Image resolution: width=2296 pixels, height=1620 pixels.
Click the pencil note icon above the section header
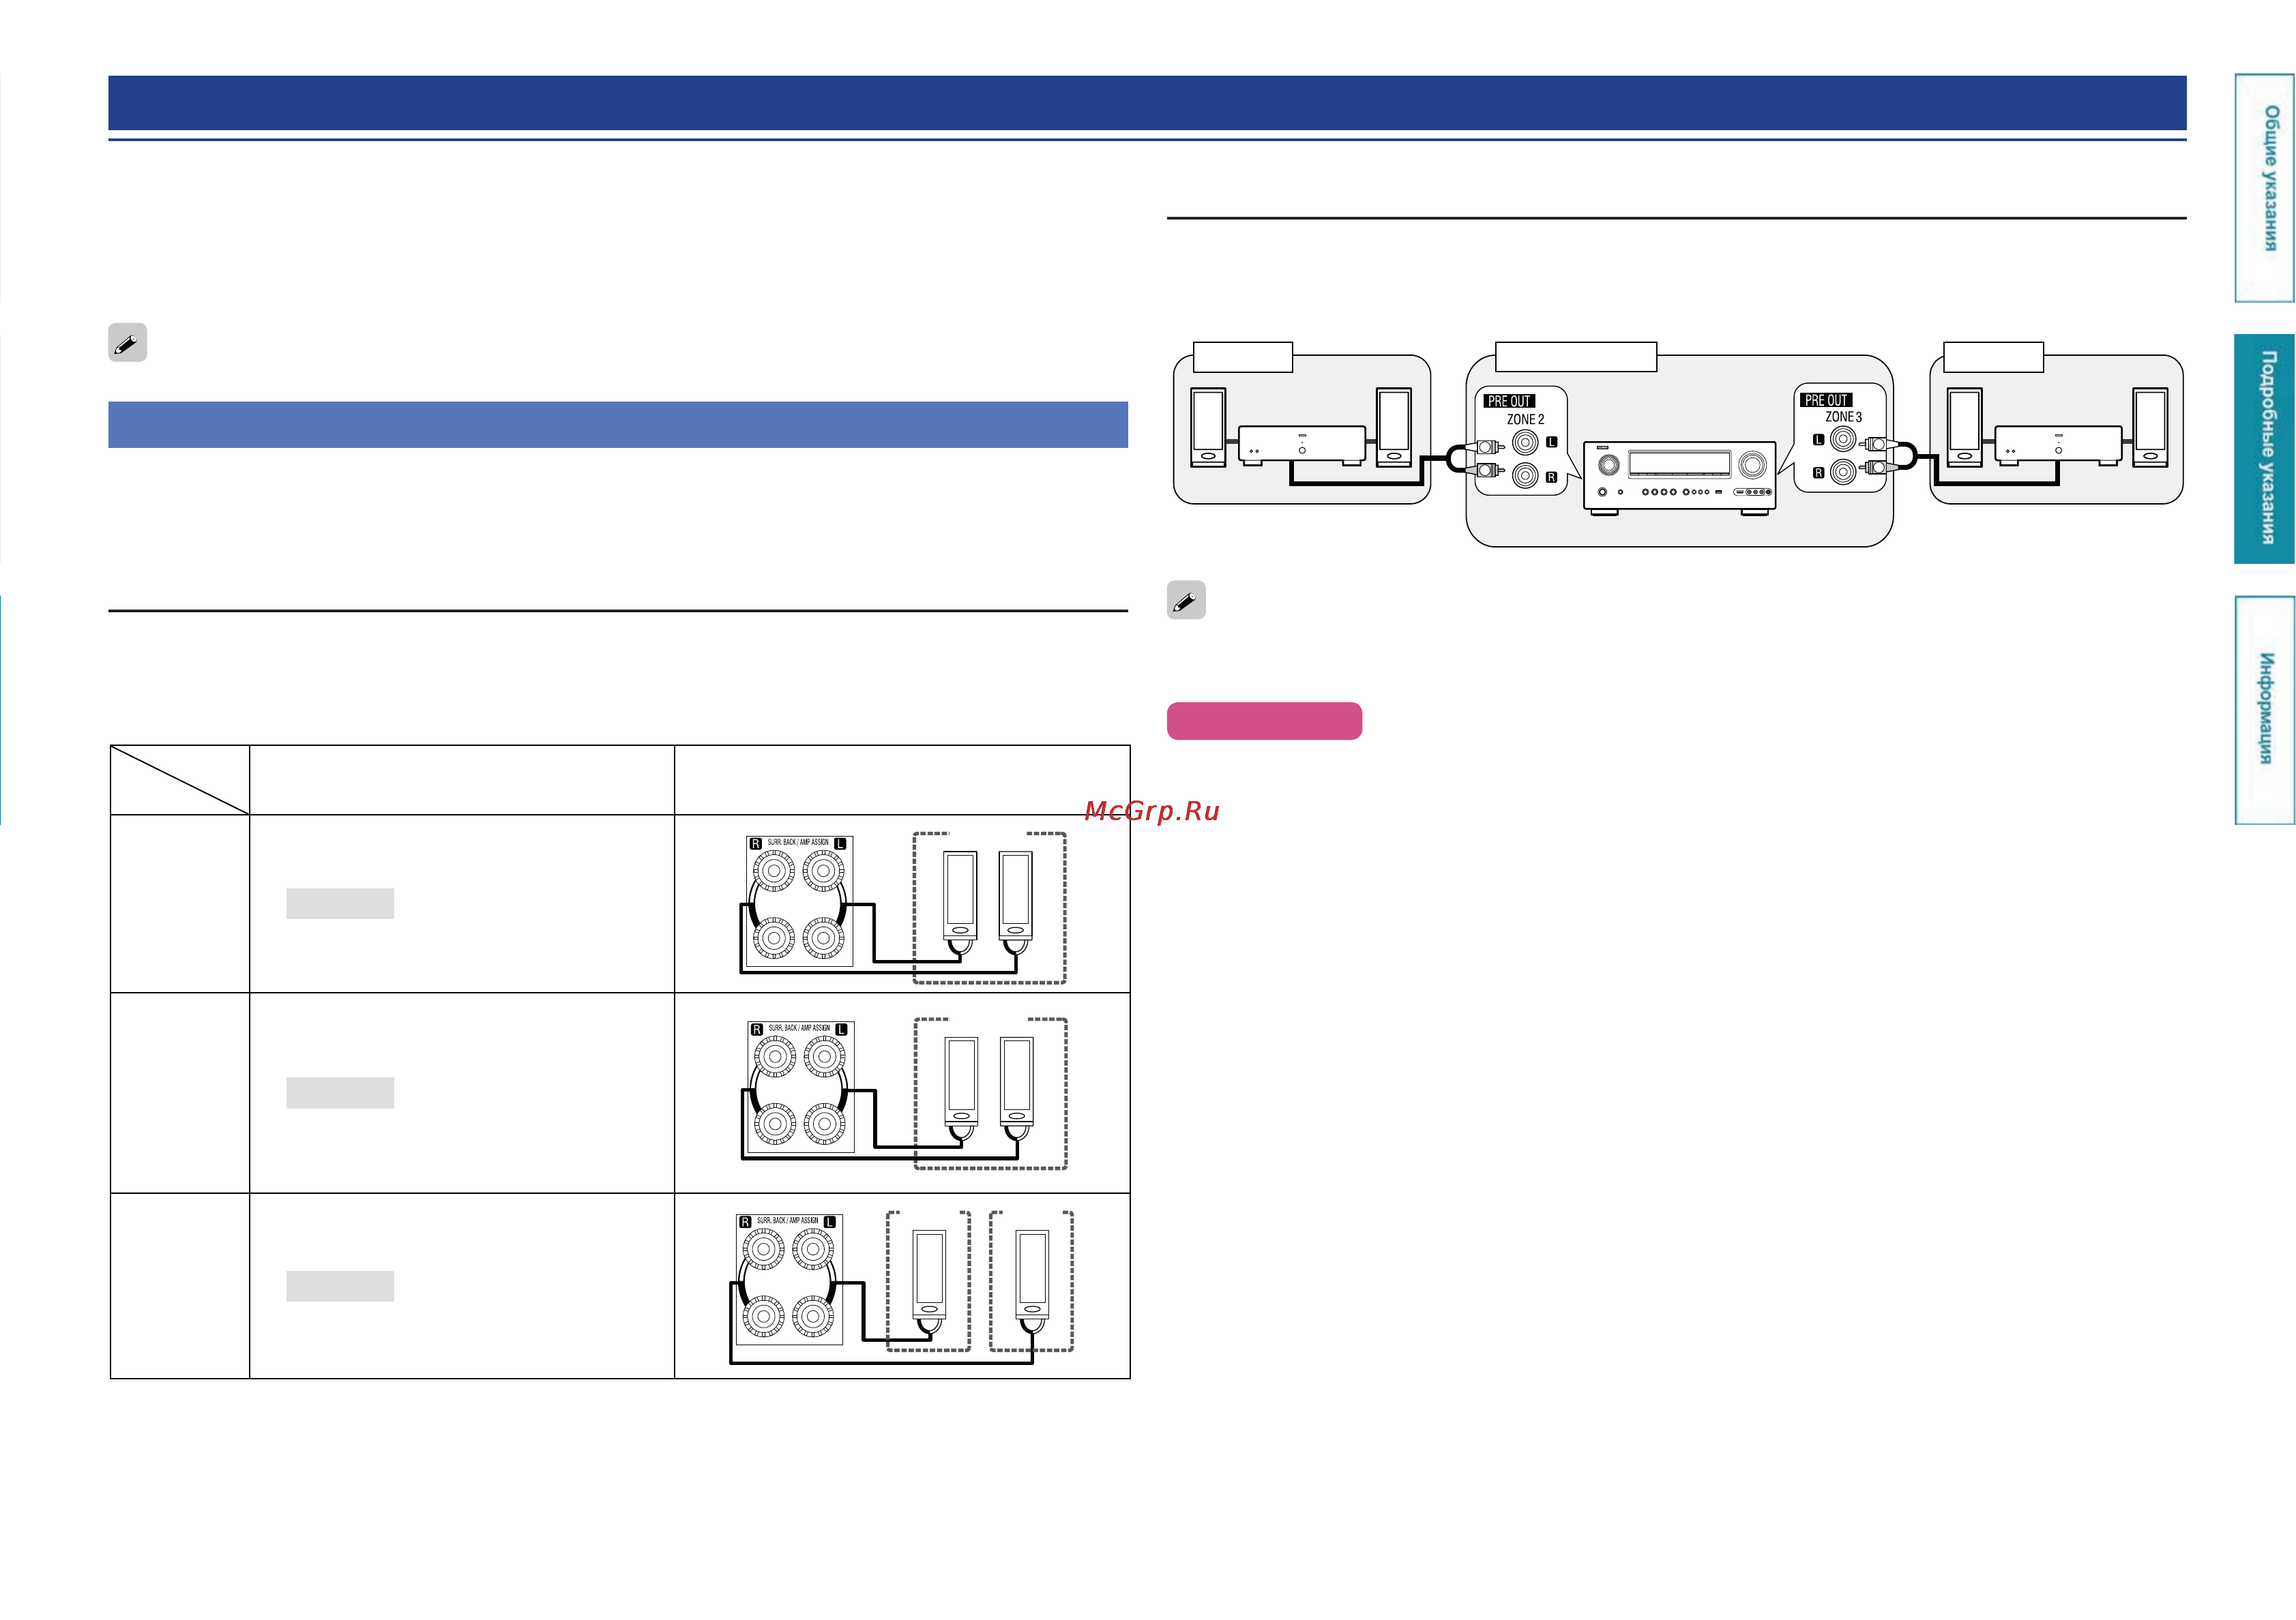[127, 343]
